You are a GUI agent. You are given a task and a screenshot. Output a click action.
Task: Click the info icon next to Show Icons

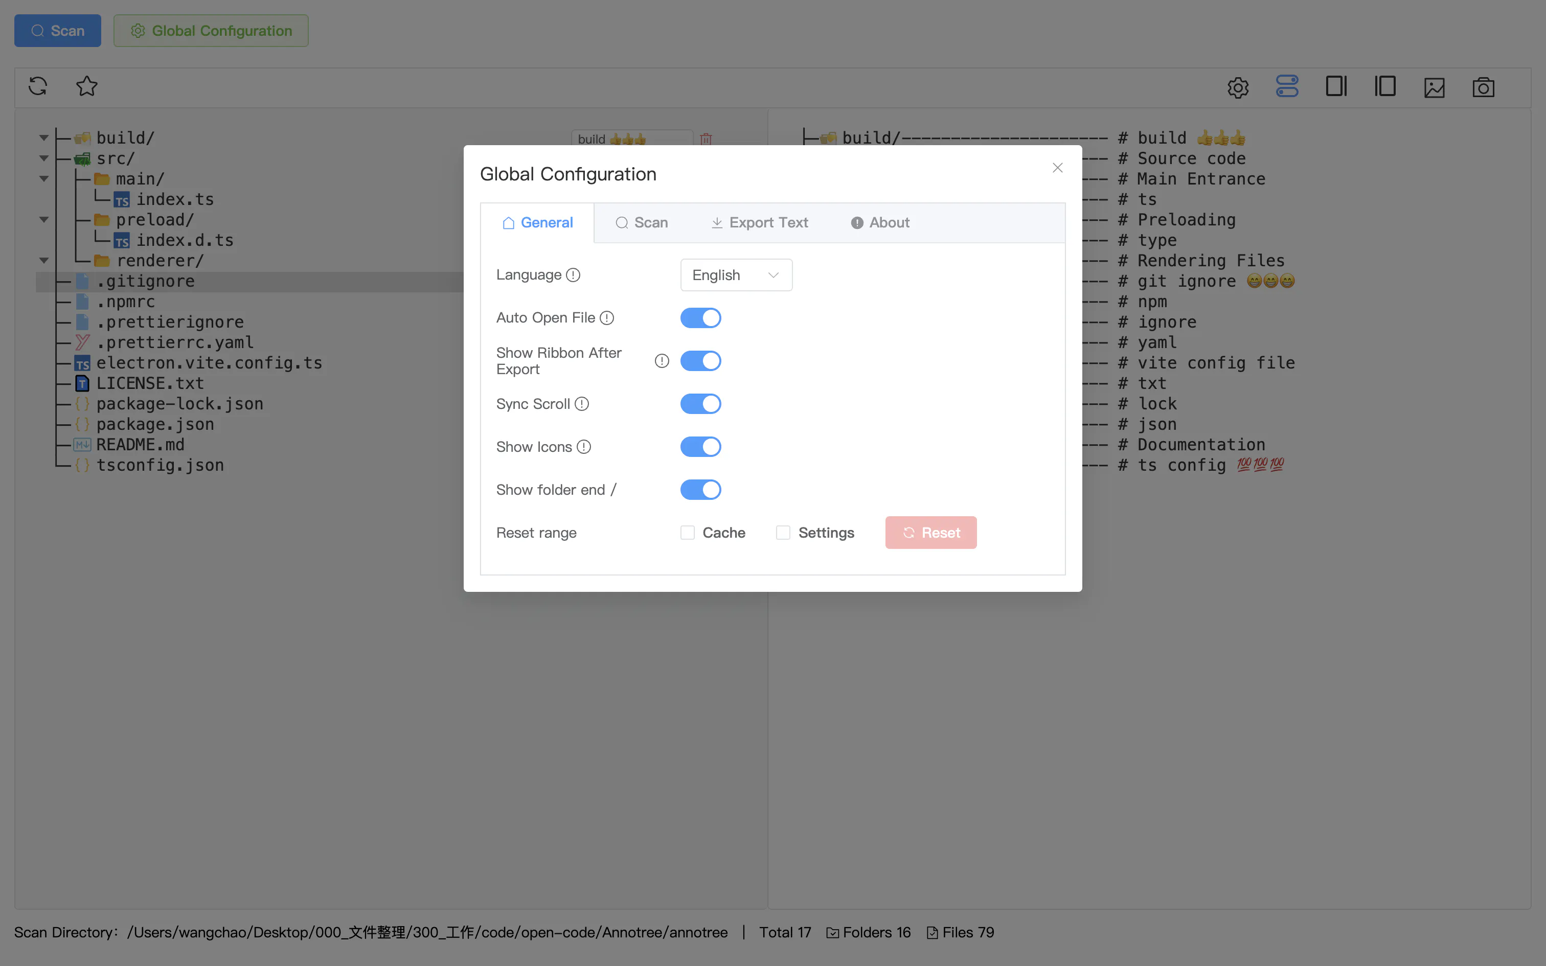pyautogui.click(x=584, y=447)
